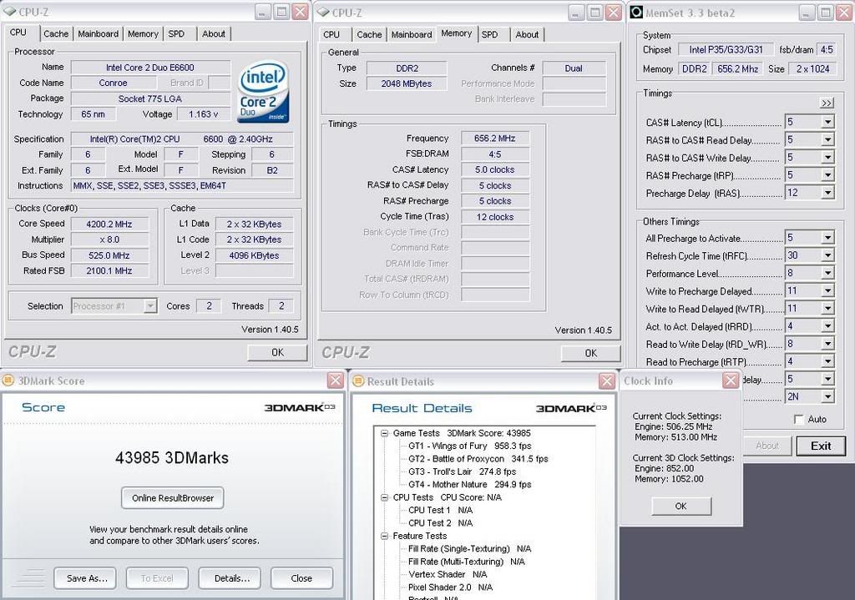The height and width of the screenshot is (600, 855).
Task: Switch to SPD tab in left CPU-Z
Action: click(x=176, y=33)
